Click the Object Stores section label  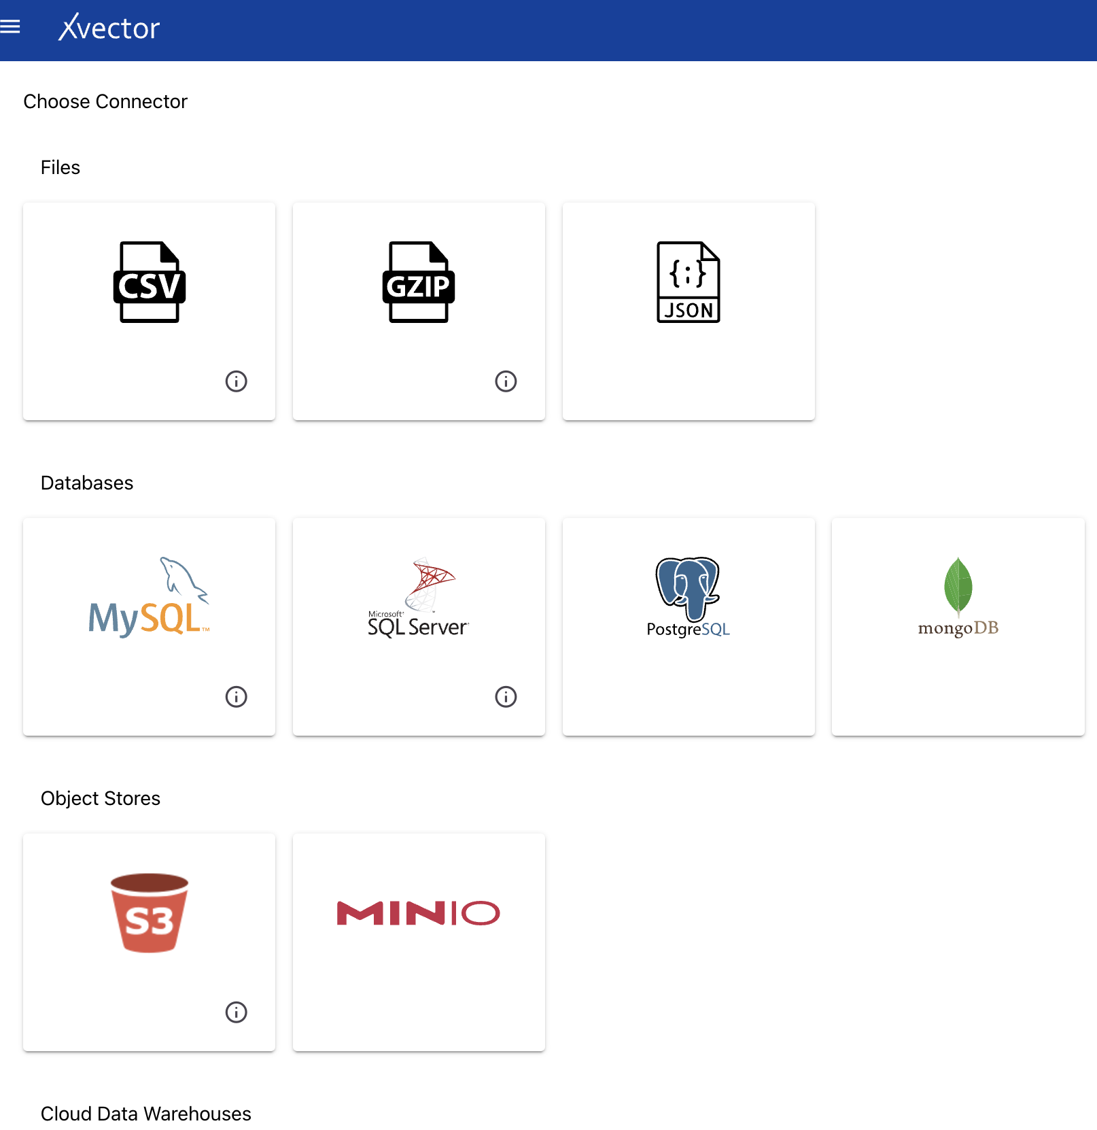(x=101, y=798)
